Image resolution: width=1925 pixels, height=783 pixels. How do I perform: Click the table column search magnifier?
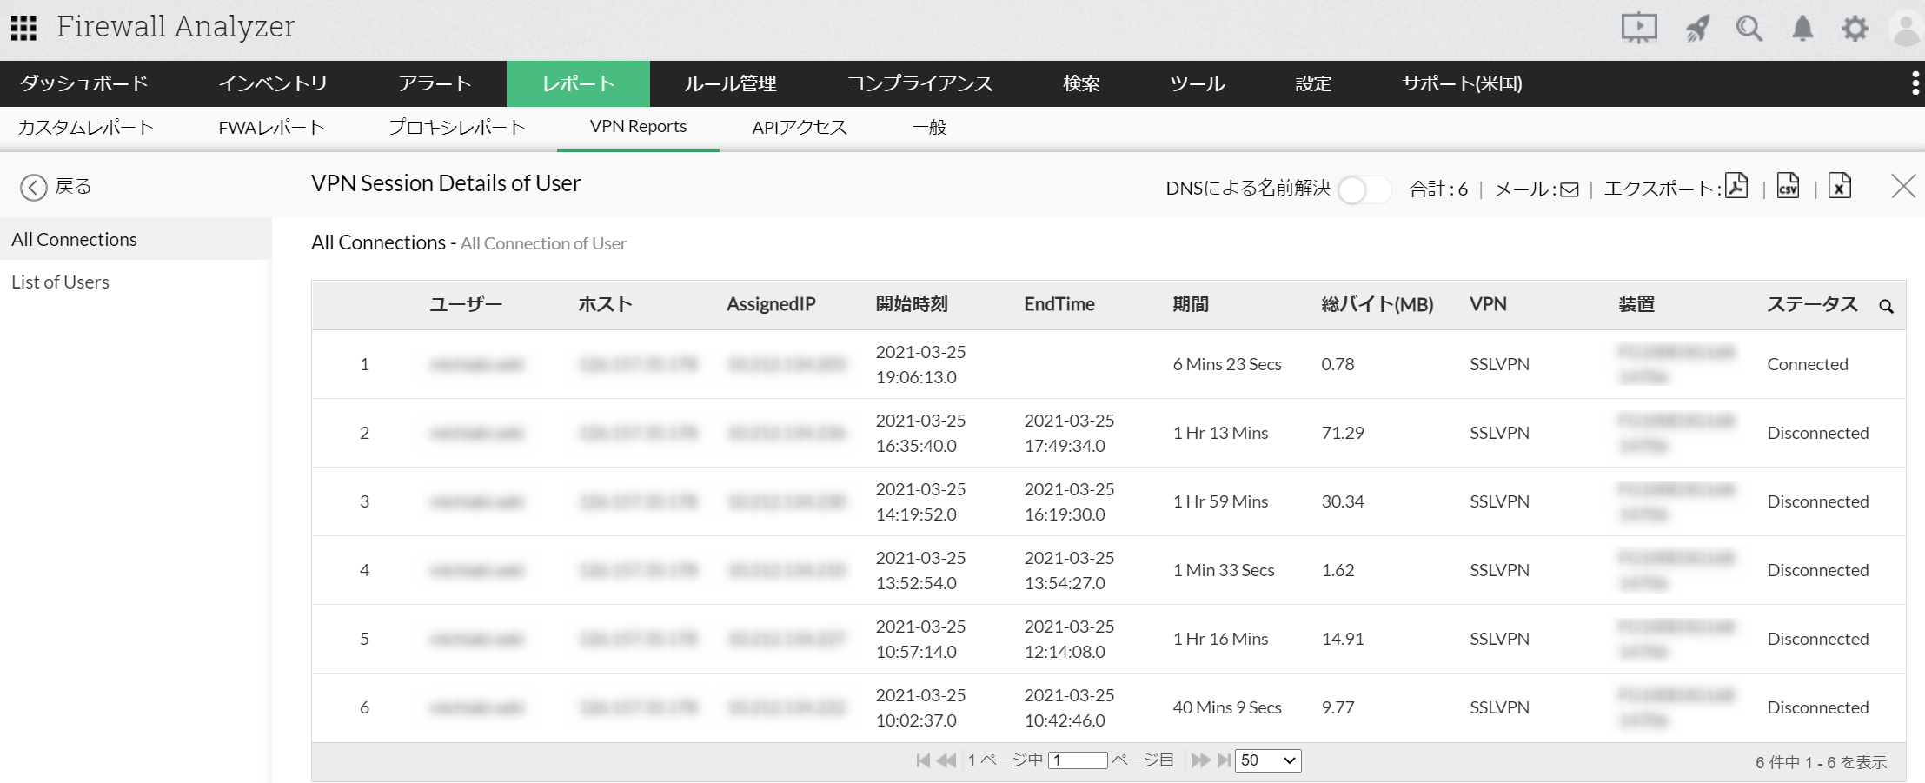(1886, 306)
